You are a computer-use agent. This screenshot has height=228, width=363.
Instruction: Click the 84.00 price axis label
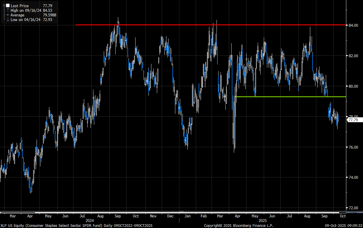coord(353,25)
